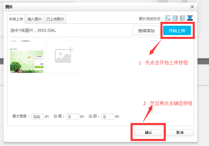The image size is (209, 146).
Task: Click into the 边距 px field
Action: [x=108, y=117]
